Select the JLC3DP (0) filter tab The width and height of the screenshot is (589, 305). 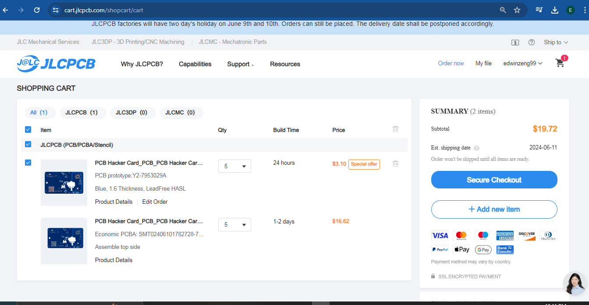coord(133,113)
